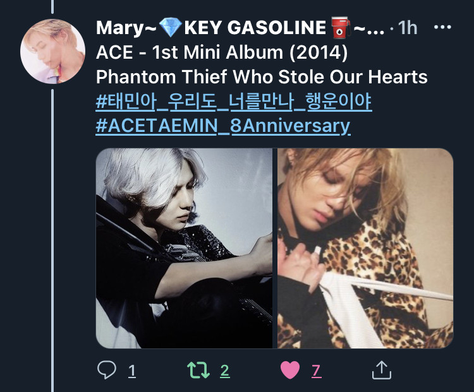Open the Korean #태민아 hashtag link
The height and width of the screenshot is (392, 474).
pos(233,102)
